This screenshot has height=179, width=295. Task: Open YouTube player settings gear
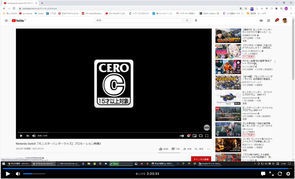188,136
